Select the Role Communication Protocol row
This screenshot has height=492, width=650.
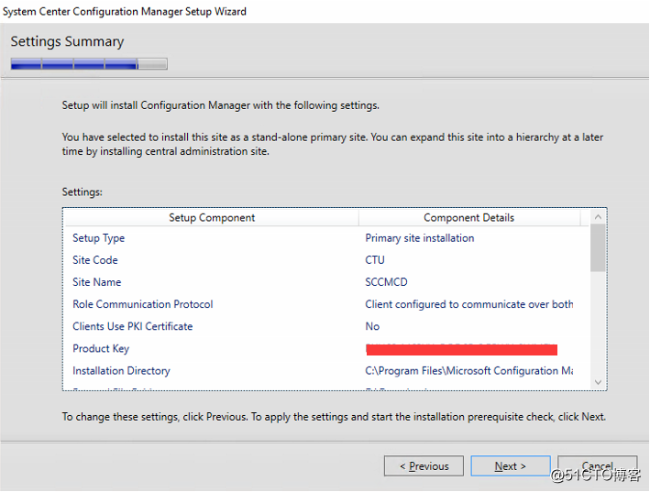[x=326, y=304]
